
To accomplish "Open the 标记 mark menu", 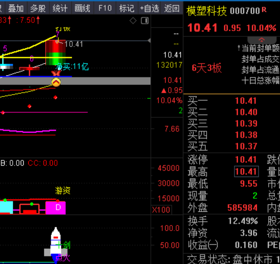I will 127,8.
